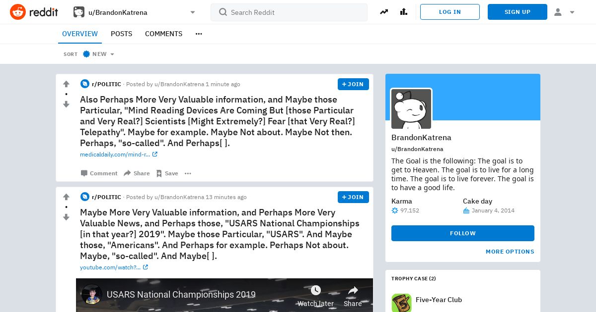Save the Mind Reading Devices post

point(167,173)
